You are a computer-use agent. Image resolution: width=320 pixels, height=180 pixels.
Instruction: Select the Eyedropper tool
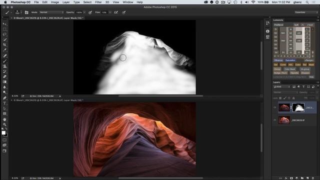pos(4,50)
